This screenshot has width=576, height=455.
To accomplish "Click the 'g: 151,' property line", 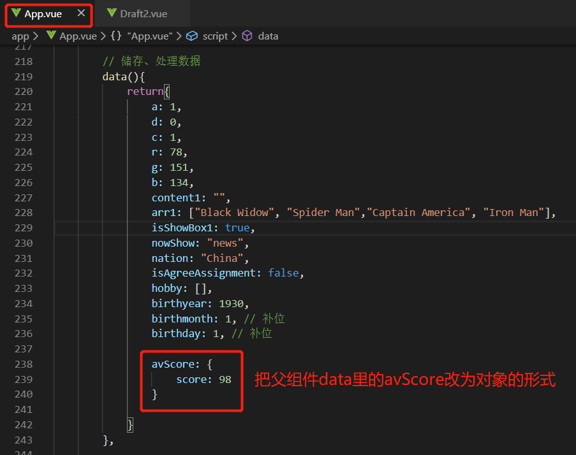I will coord(173,168).
